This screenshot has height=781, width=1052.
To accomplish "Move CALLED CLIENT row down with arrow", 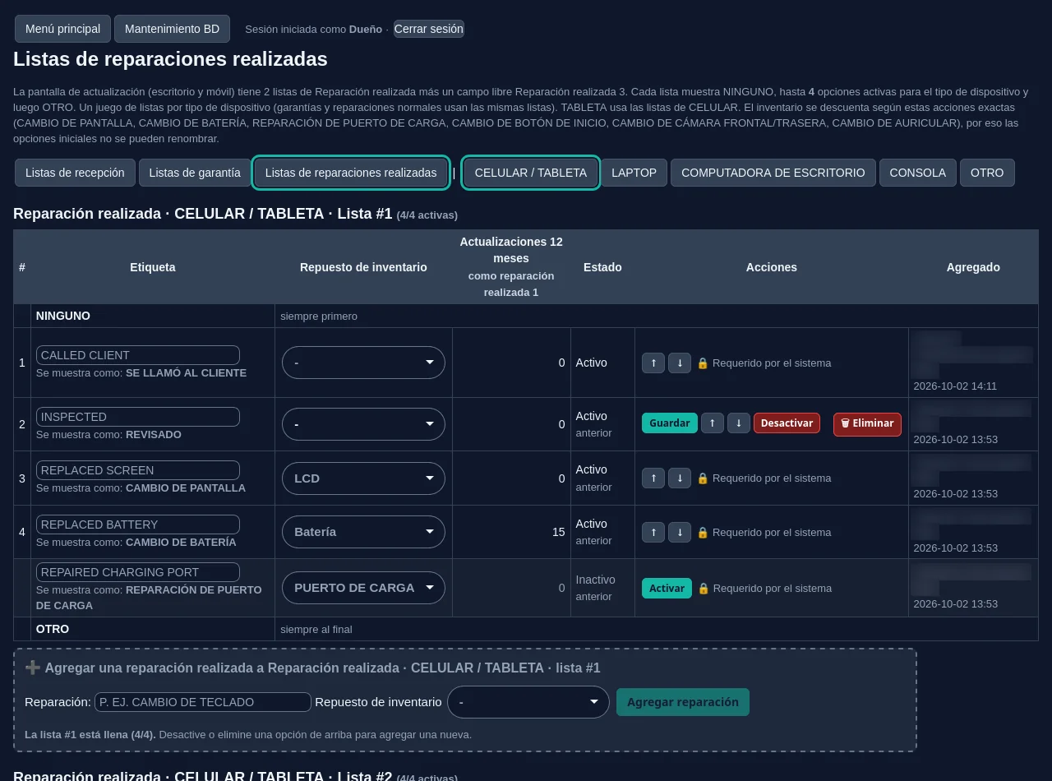I will pos(680,363).
